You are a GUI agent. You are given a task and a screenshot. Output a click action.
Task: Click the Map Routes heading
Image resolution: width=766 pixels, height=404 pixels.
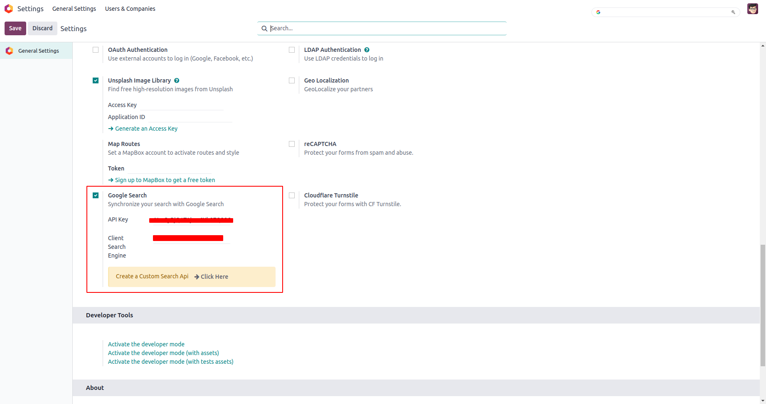pos(124,144)
